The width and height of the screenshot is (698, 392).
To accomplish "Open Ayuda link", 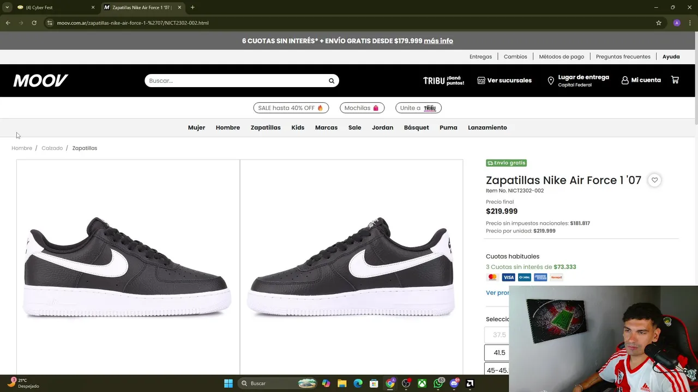I will (x=671, y=57).
